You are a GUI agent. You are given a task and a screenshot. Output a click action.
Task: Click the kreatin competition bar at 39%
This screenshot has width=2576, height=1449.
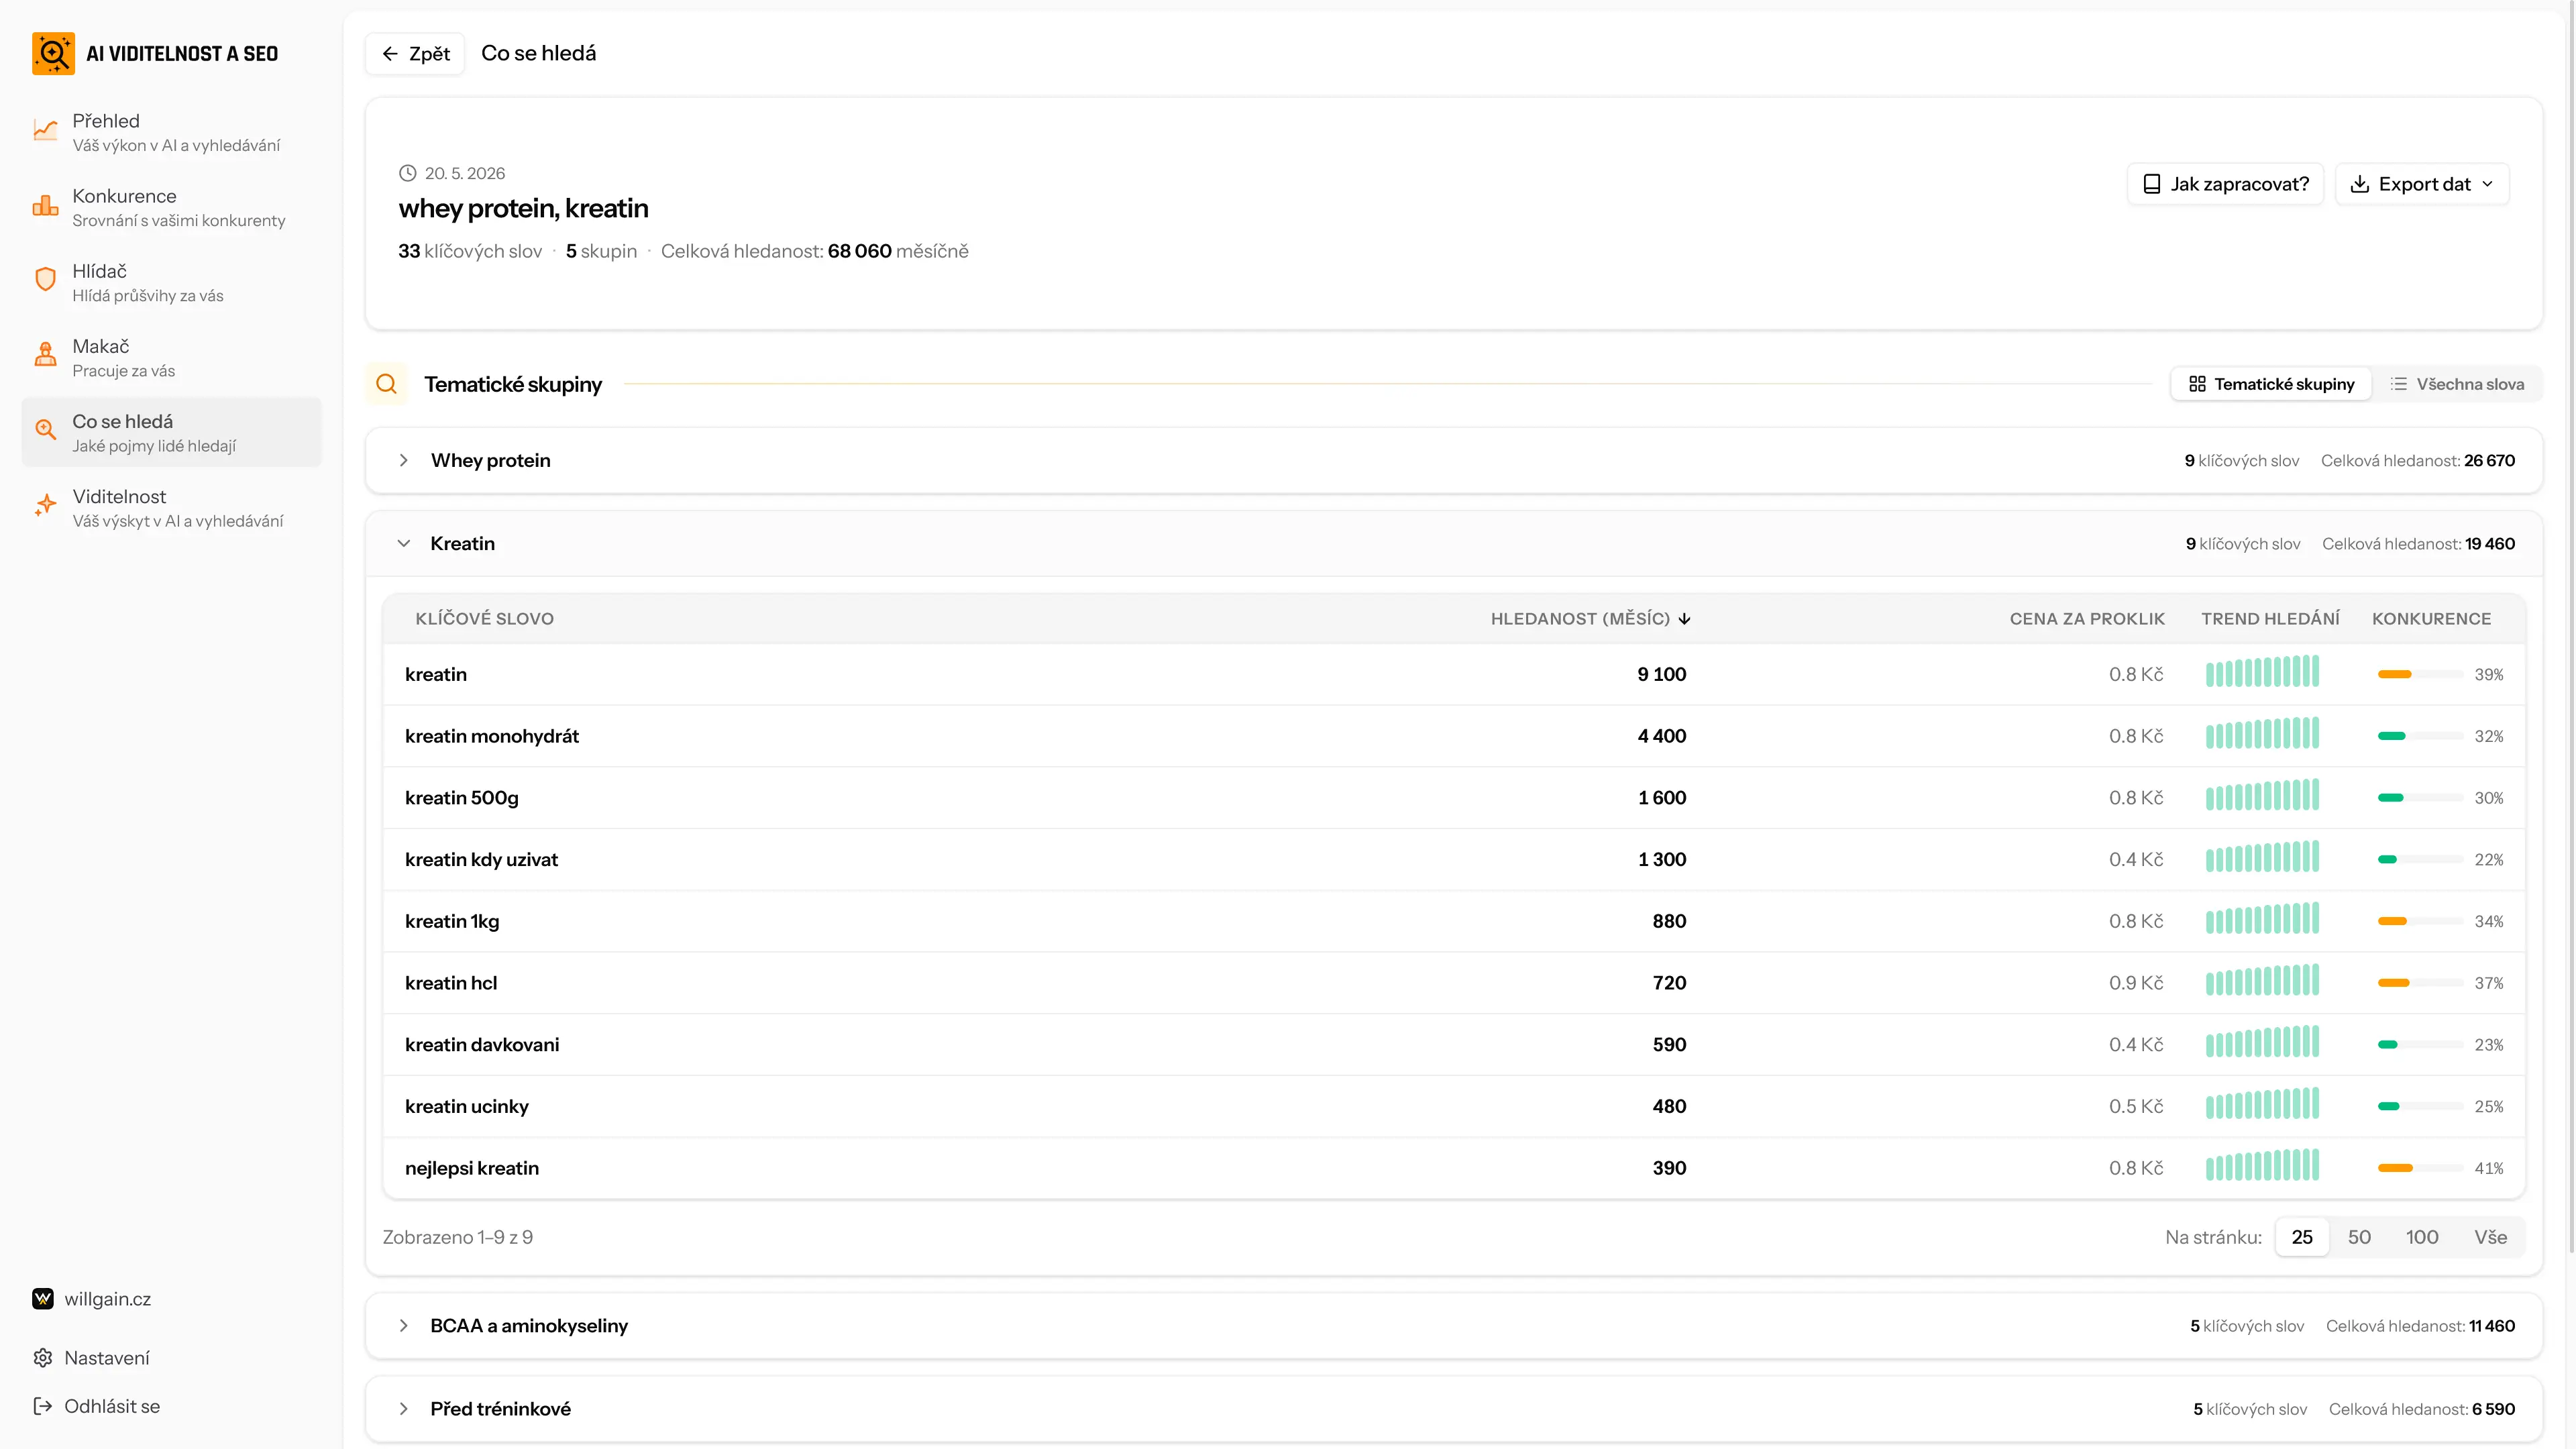click(2420, 675)
